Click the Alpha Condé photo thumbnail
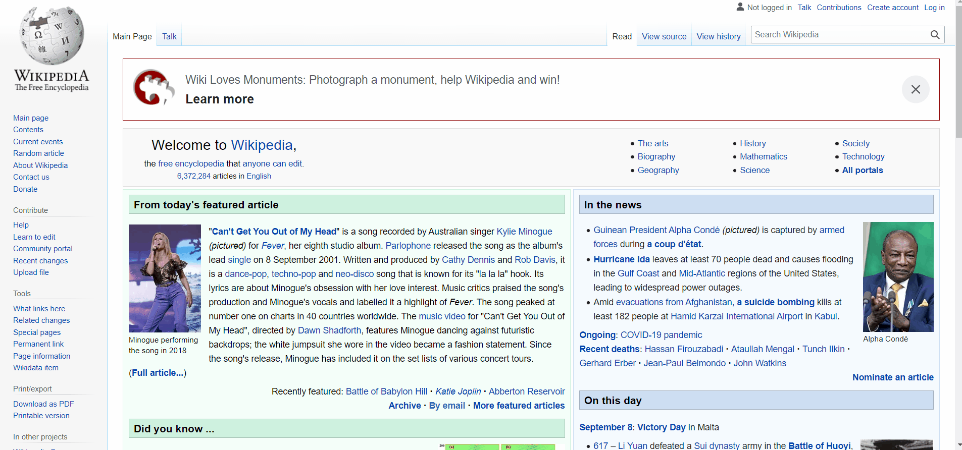 click(x=898, y=277)
